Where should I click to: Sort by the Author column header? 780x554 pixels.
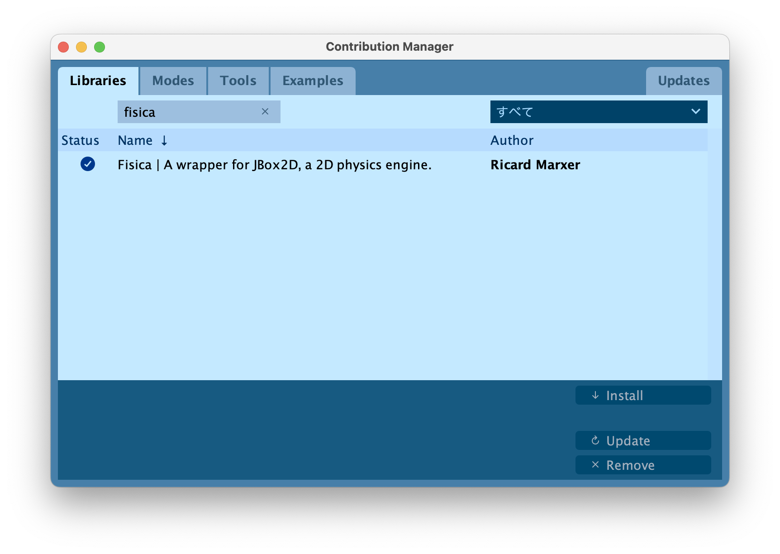tap(512, 140)
